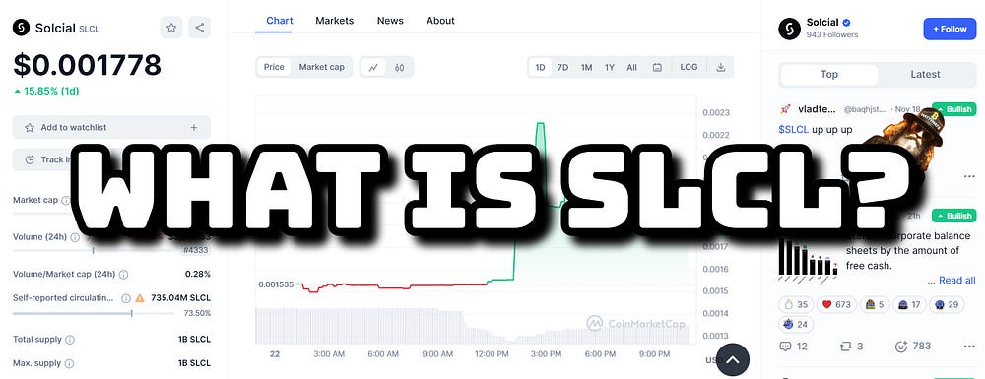Viewport: 985px width, 379px height.
Task: Click the Solcial profile avatar in feed panel
Action: [x=790, y=29]
